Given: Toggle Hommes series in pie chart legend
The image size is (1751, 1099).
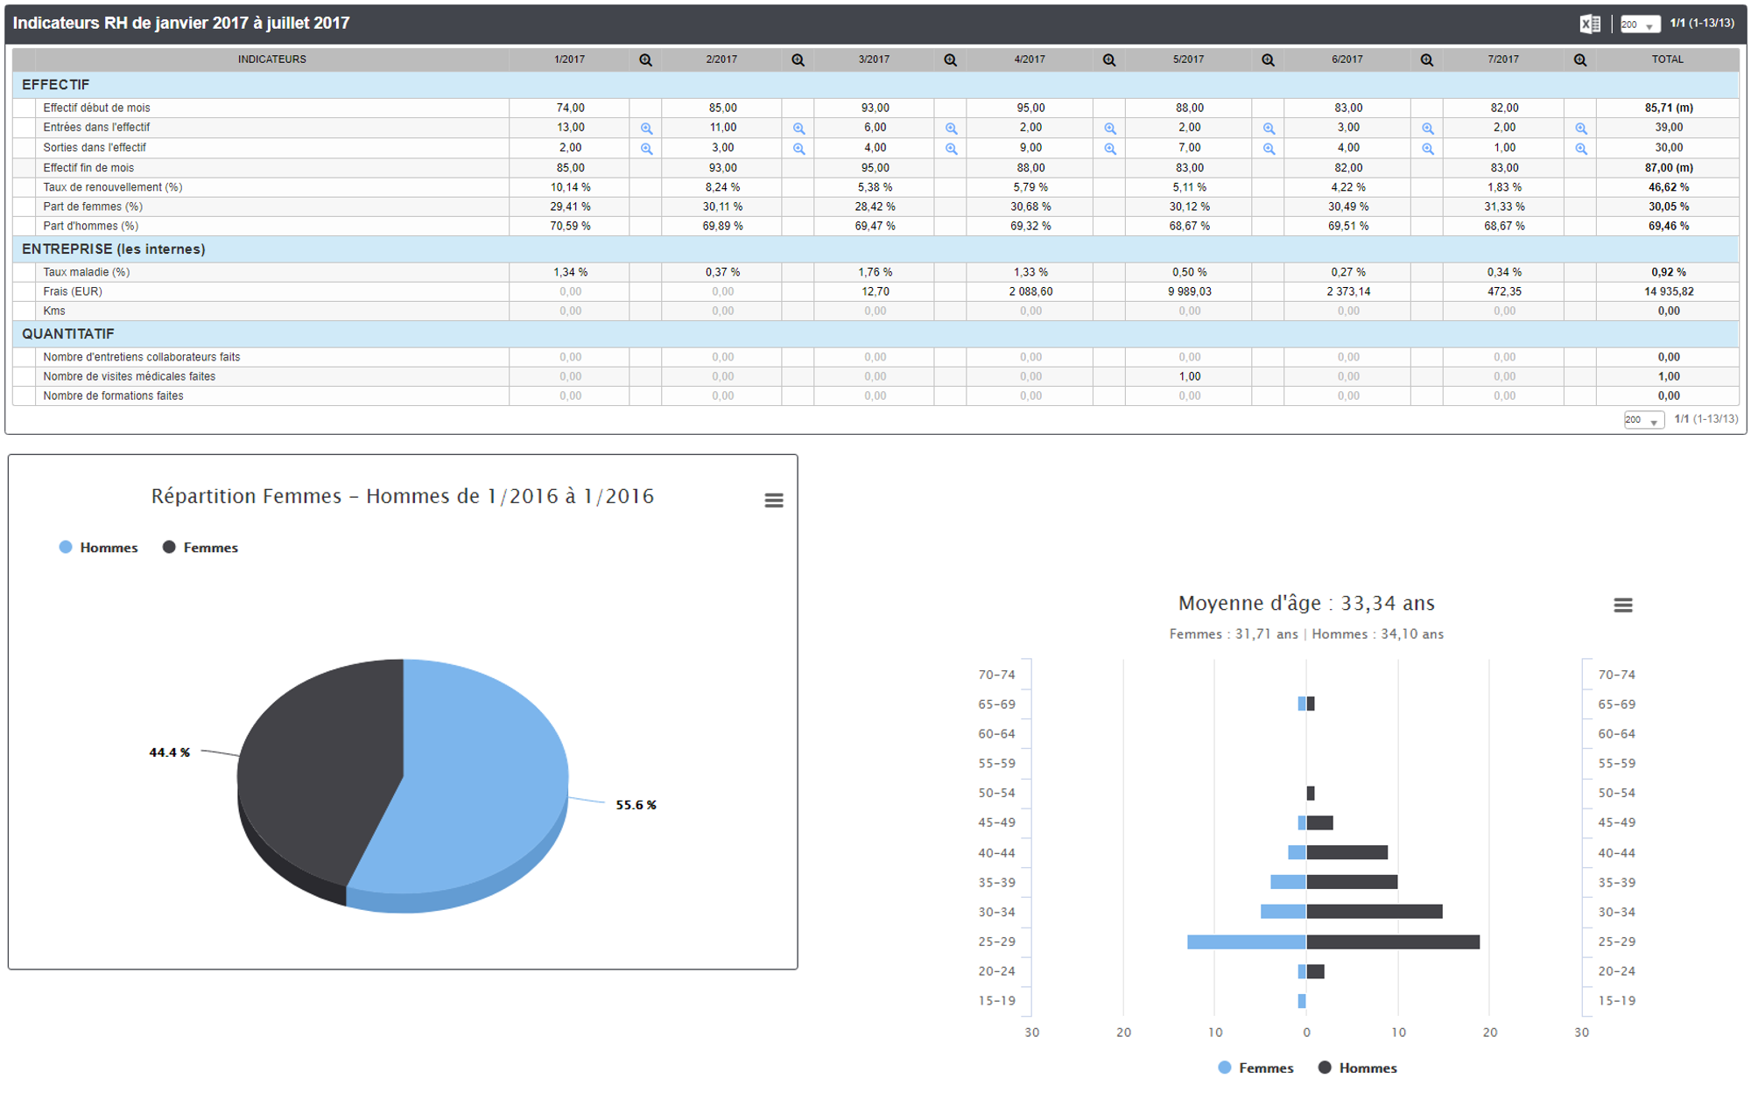Looking at the screenshot, I should click(98, 548).
